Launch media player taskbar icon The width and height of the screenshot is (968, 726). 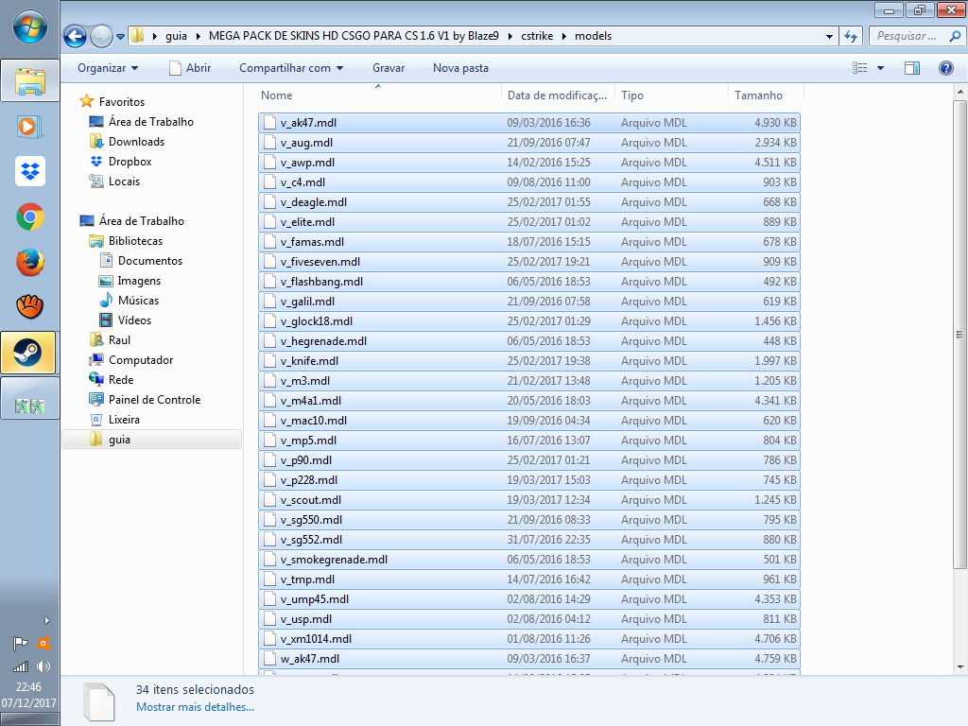click(x=29, y=128)
